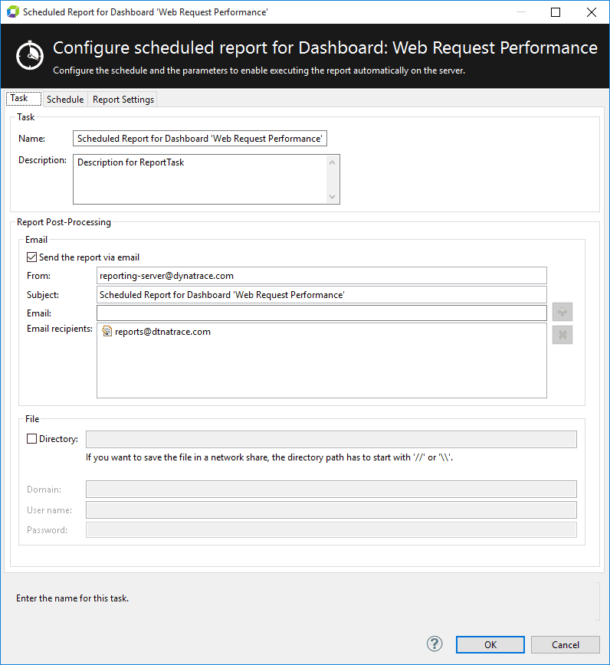
Task: Click the Description scrollbar up arrow
Action: [332, 162]
